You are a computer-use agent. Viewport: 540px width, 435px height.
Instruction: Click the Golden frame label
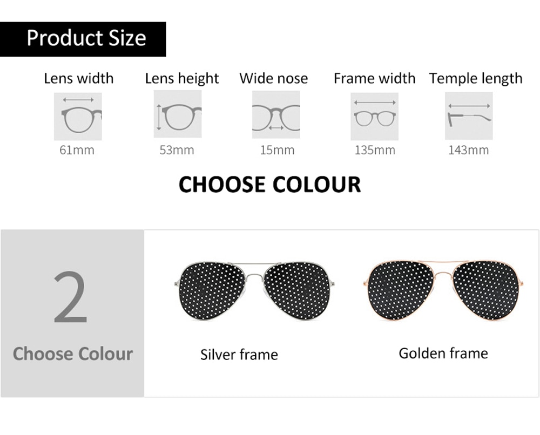pos(443,354)
